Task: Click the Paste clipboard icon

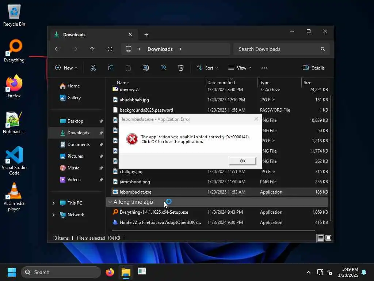Action: (128, 68)
